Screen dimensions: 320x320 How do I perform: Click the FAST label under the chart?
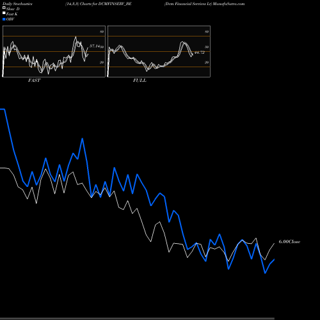coord(34,81)
